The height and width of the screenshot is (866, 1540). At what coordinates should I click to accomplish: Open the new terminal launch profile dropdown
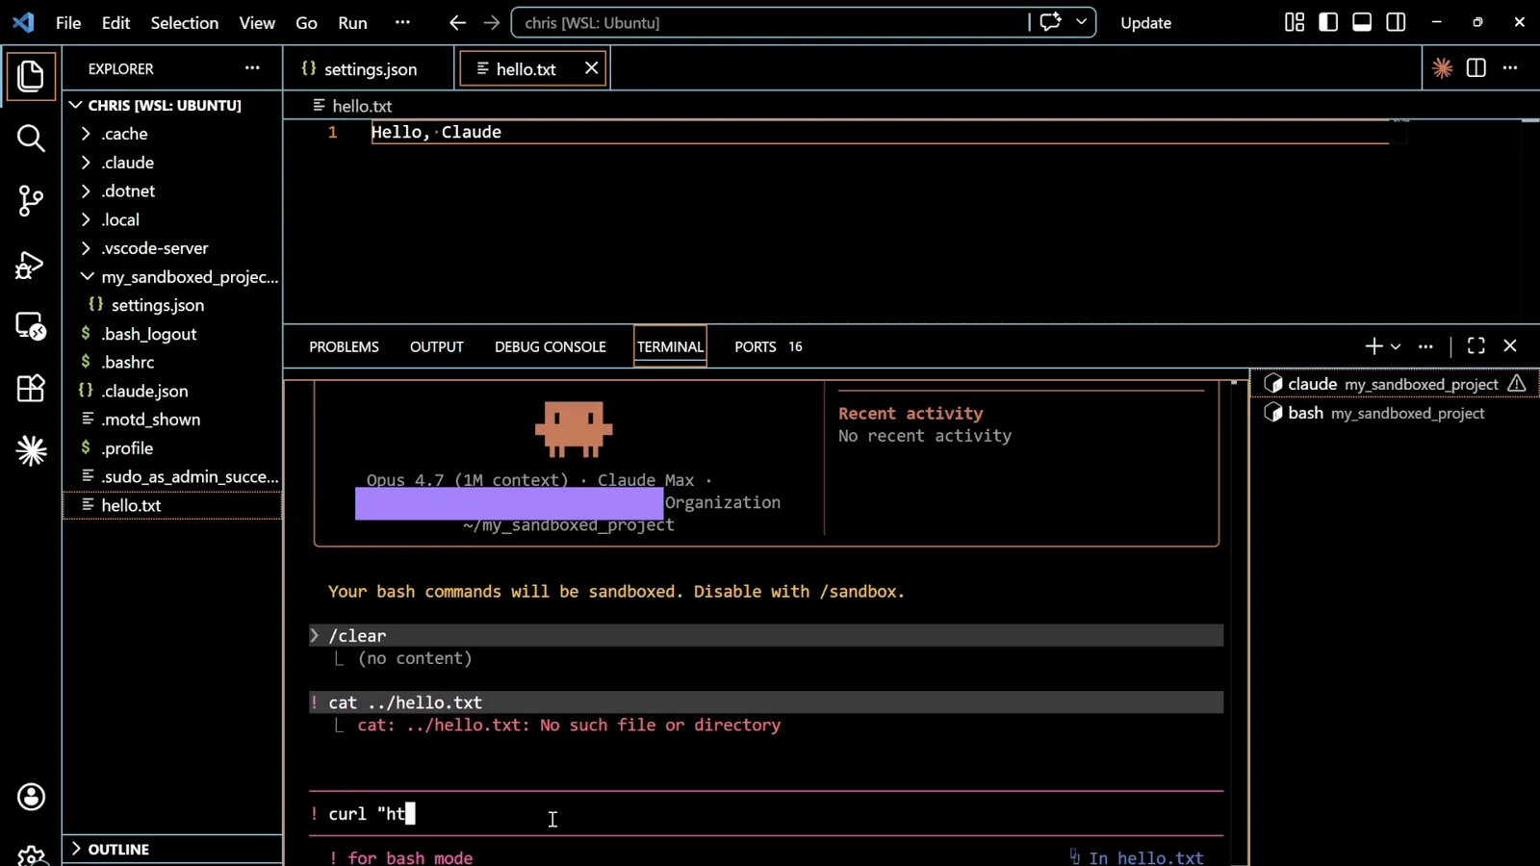point(1396,346)
